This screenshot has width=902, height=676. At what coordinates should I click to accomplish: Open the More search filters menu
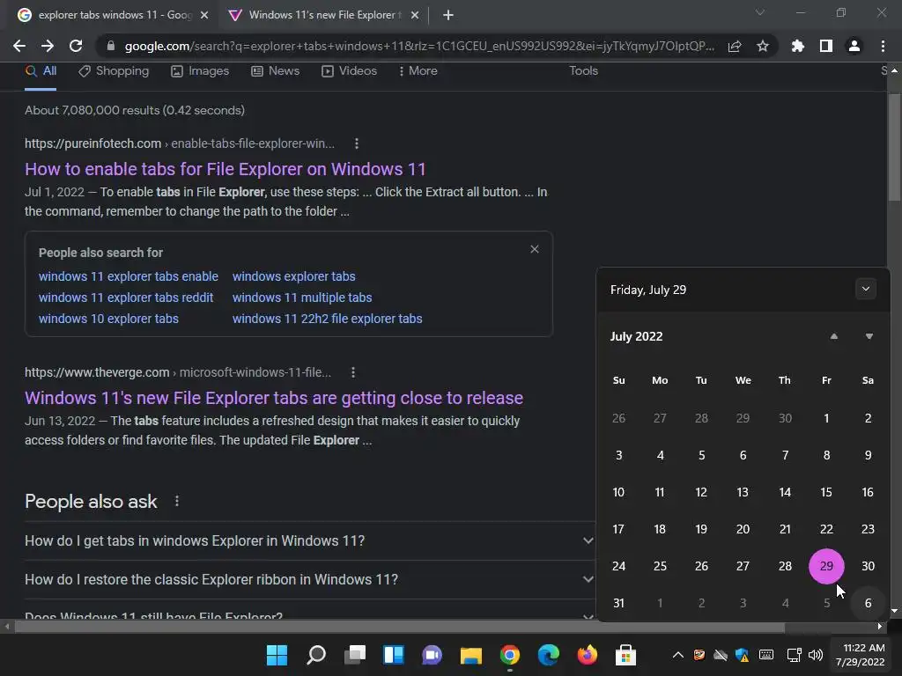tap(418, 71)
